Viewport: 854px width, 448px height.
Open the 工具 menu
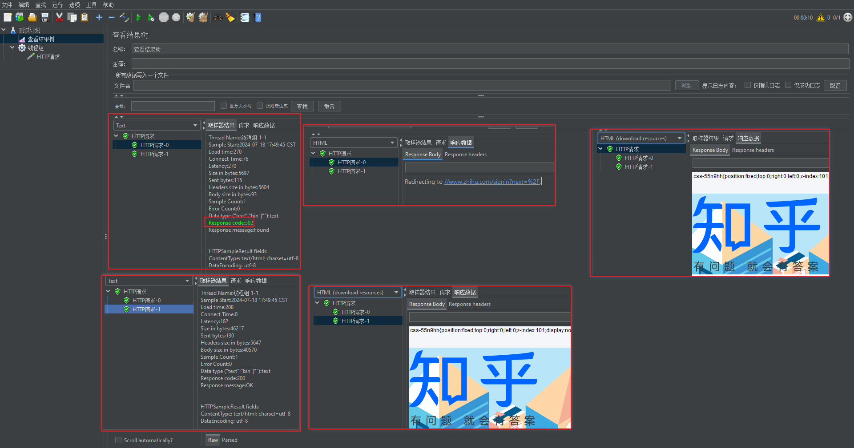tap(92, 5)
